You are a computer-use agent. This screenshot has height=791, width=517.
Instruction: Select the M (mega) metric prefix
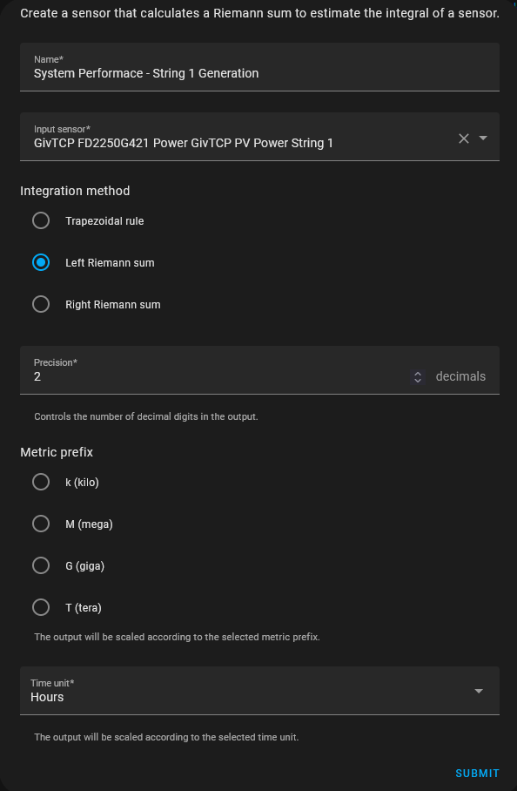point(41,524)
